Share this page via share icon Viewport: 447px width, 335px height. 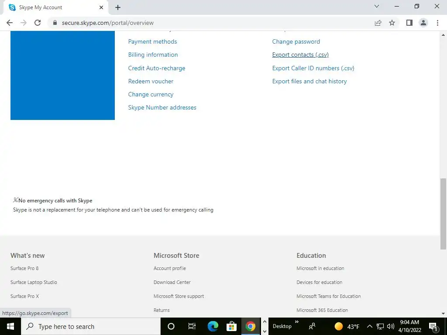tap(378, 23)
